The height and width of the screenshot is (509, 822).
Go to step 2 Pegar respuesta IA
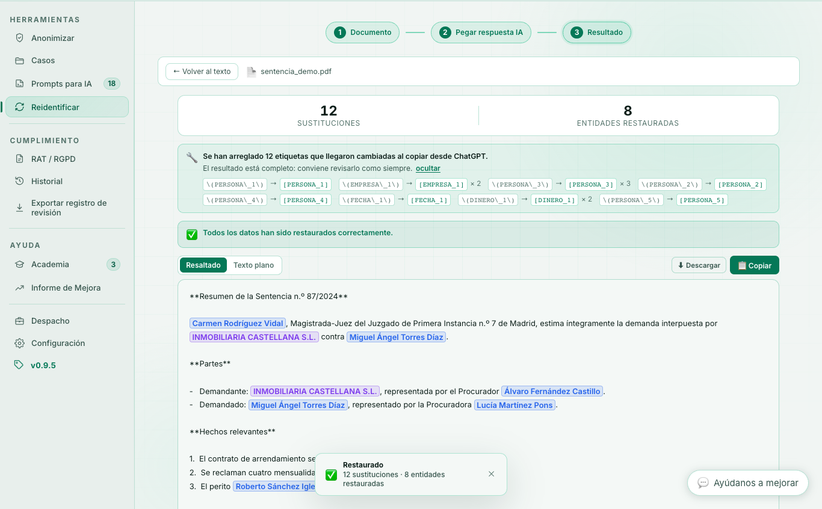(x=481, y=32)
